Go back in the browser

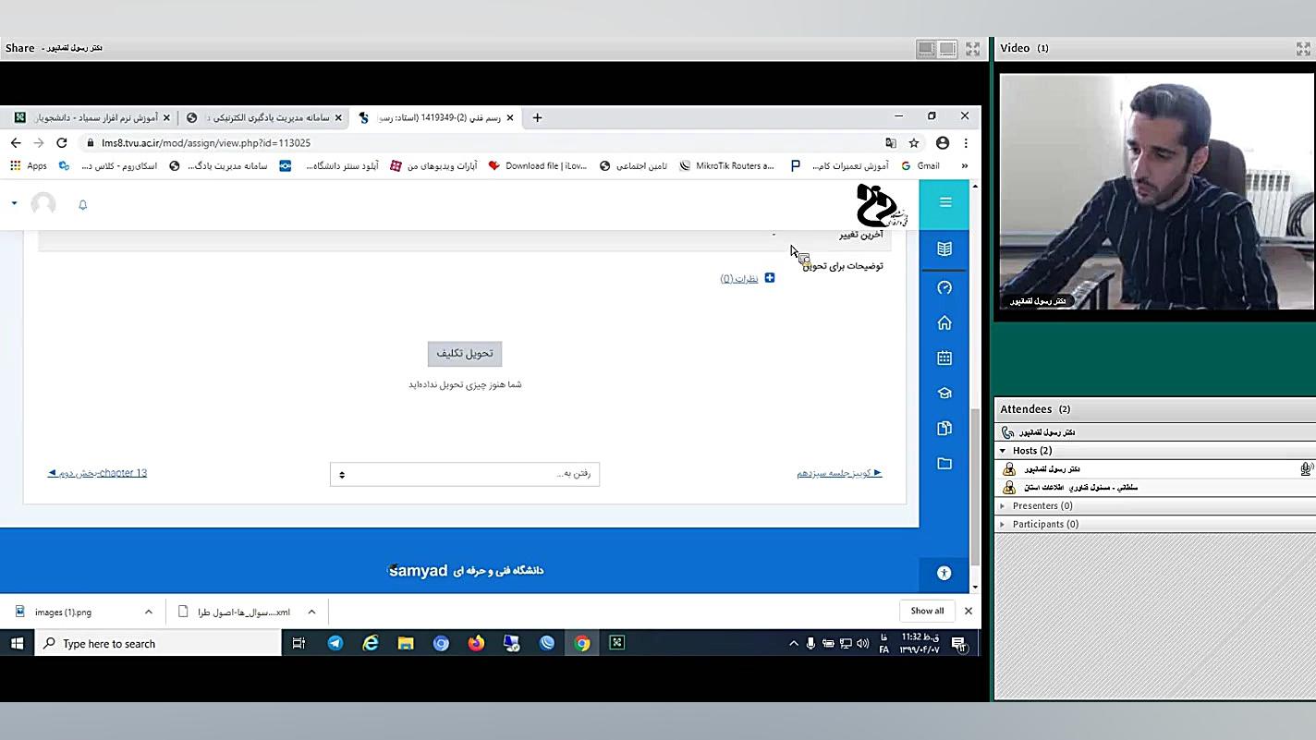pos(16,143)
